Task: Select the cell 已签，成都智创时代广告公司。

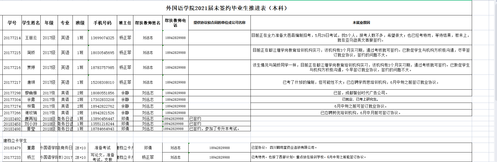Action: (361, 93)
